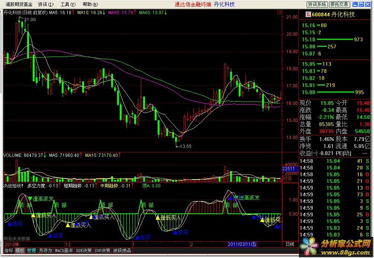Click the green 逢高派发 triangle marker on the left
This screenshot has width=374, height=258.
[x=30, y=199]
